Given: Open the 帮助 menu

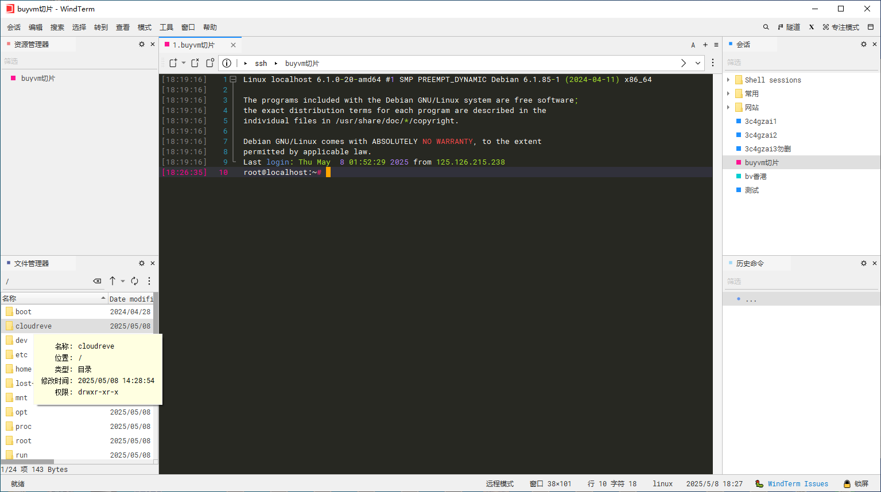Looking at the screenshot, I should click(210, 27).
